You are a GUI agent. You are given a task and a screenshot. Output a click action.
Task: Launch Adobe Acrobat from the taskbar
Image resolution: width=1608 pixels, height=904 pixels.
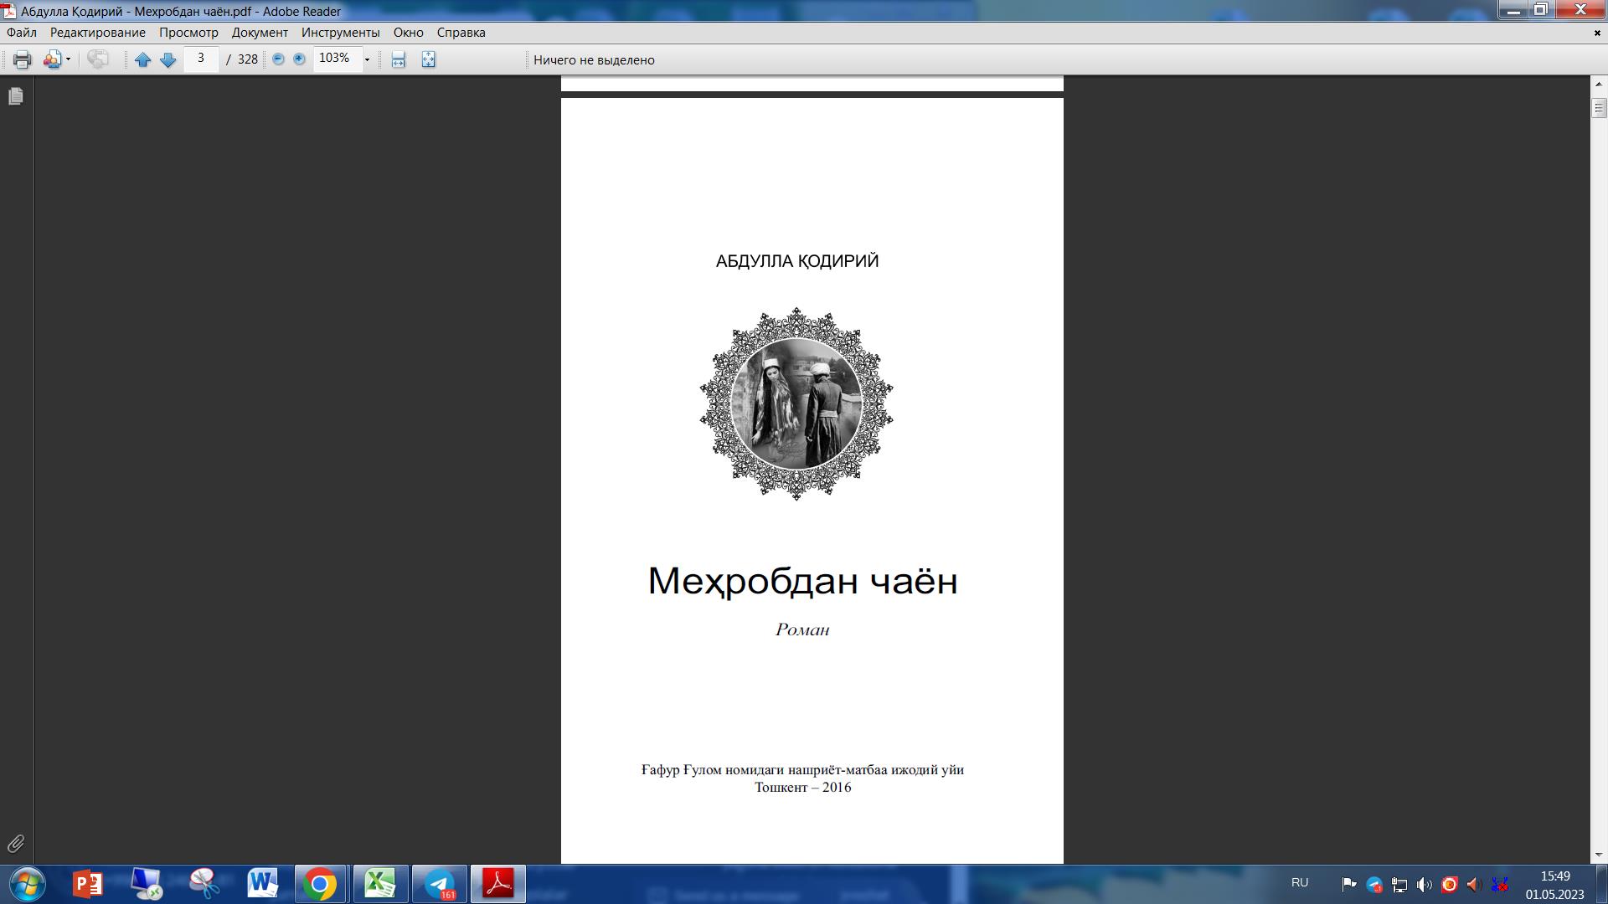coord(498,883)
